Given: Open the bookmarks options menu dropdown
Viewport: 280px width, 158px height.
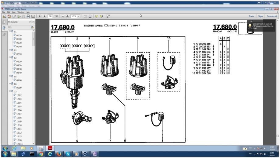Looking at the screenshot, I should point(10,27).
